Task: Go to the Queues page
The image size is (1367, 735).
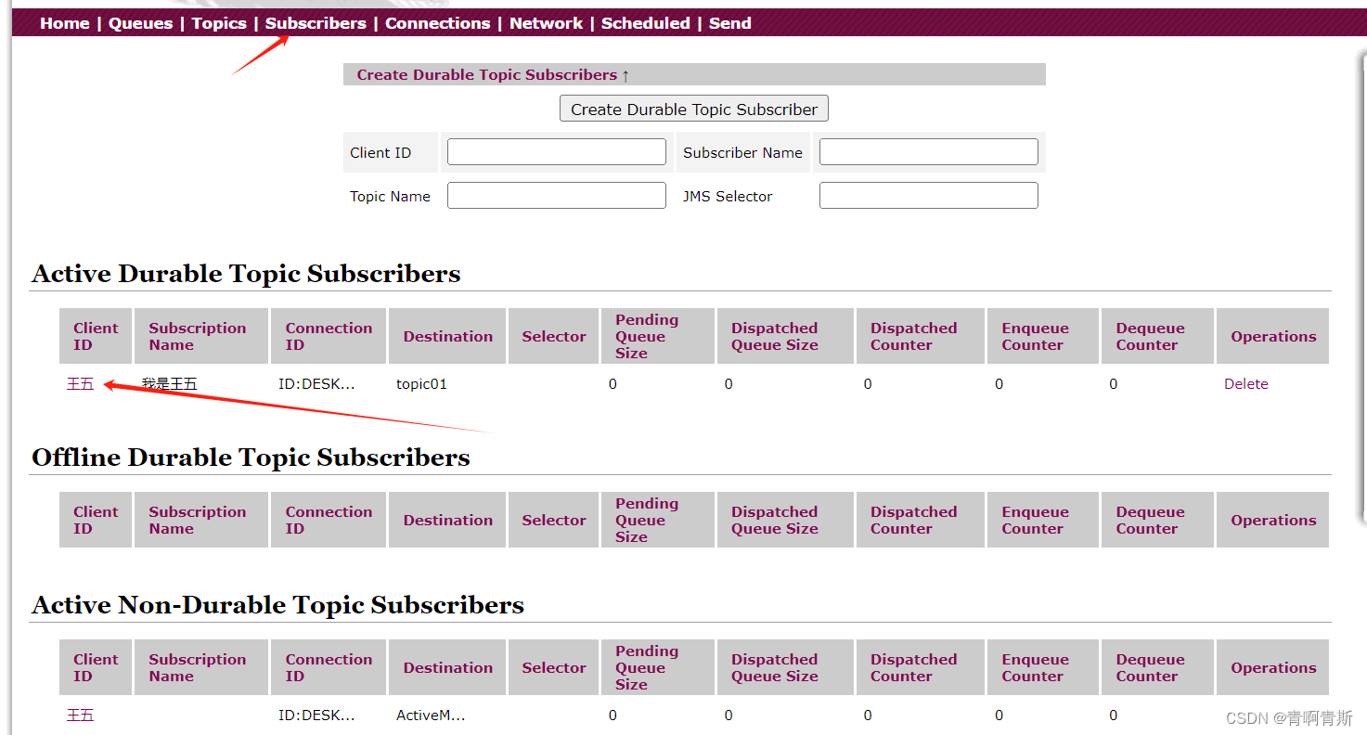Action: click(x=140, y=23)
